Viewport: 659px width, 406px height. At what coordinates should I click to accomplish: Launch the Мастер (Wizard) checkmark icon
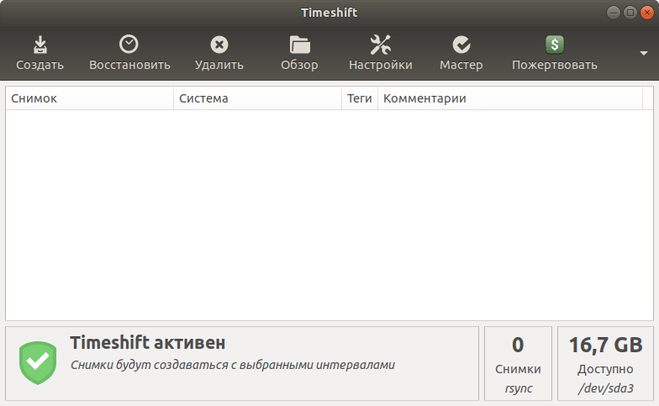point(461,45)
